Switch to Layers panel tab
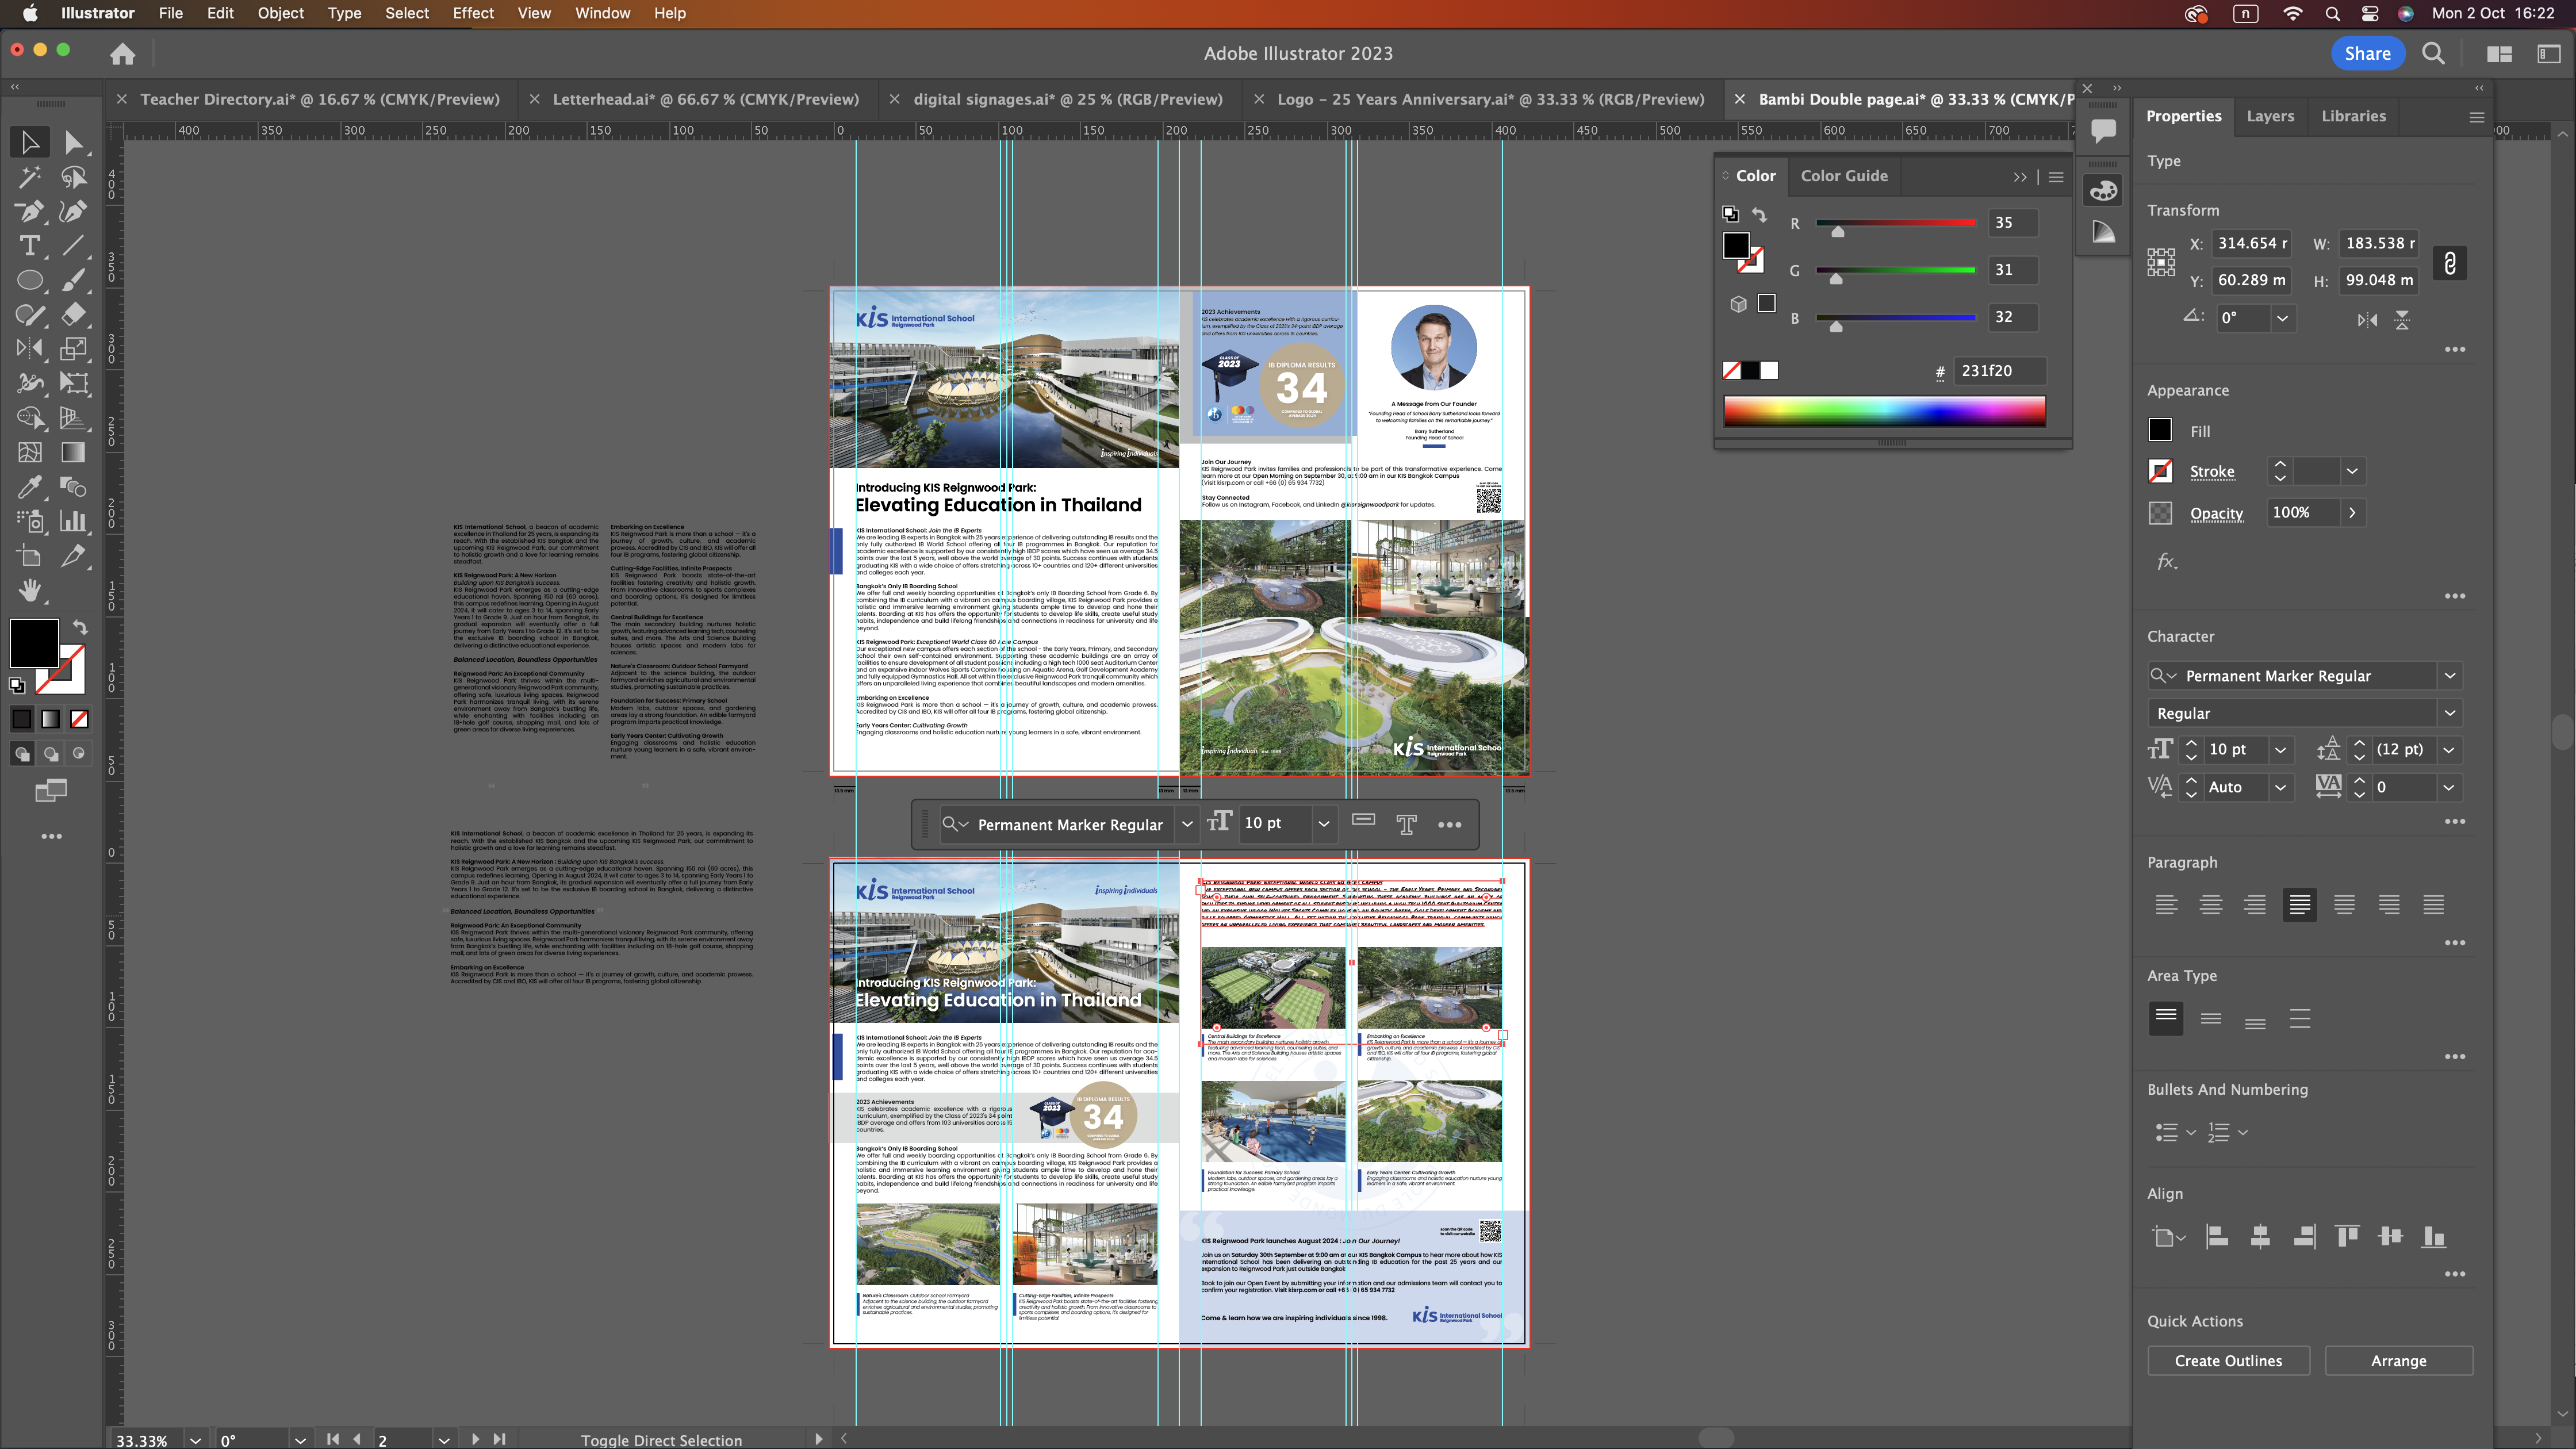 point(2270,116)
